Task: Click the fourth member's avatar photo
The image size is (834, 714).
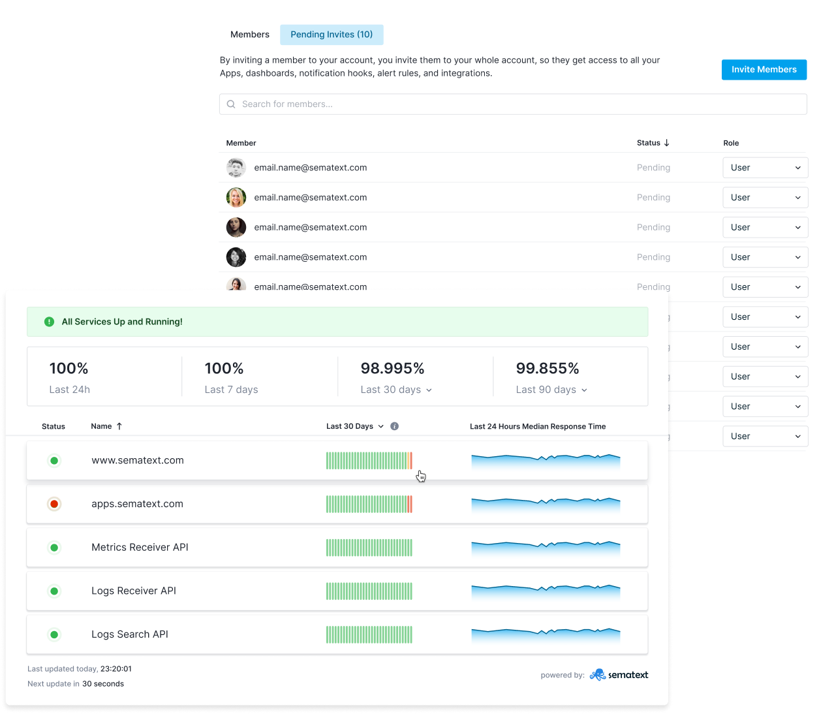Action: point(236,257)
